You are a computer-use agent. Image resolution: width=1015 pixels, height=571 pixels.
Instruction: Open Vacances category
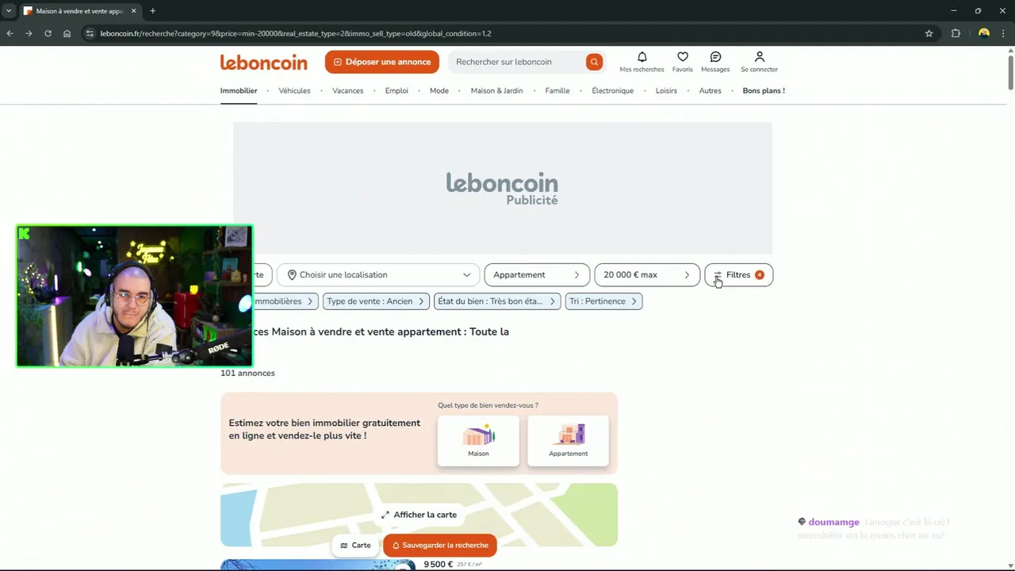[x=348, y=90]
